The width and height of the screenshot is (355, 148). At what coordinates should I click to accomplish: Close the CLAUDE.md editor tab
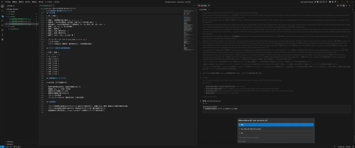pos(54,6)
